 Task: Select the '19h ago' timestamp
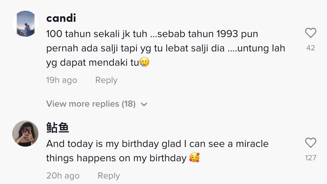click(x=62, y=80)
